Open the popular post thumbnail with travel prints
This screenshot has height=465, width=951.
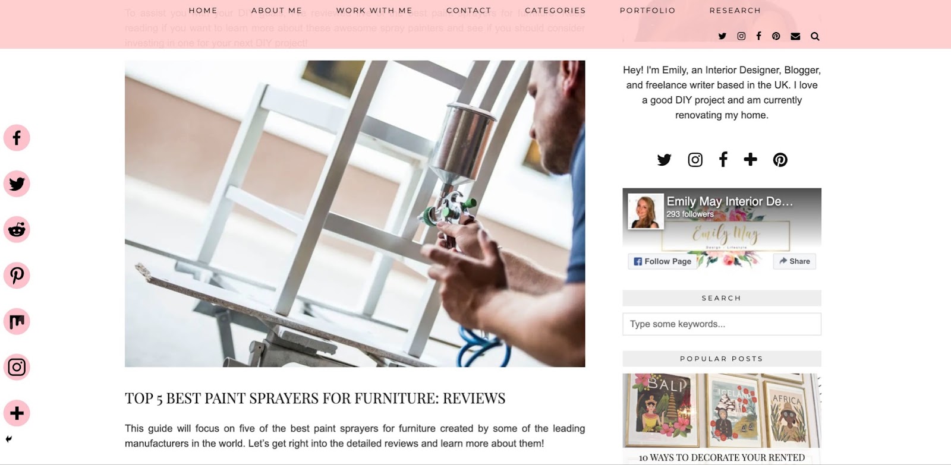722,410
